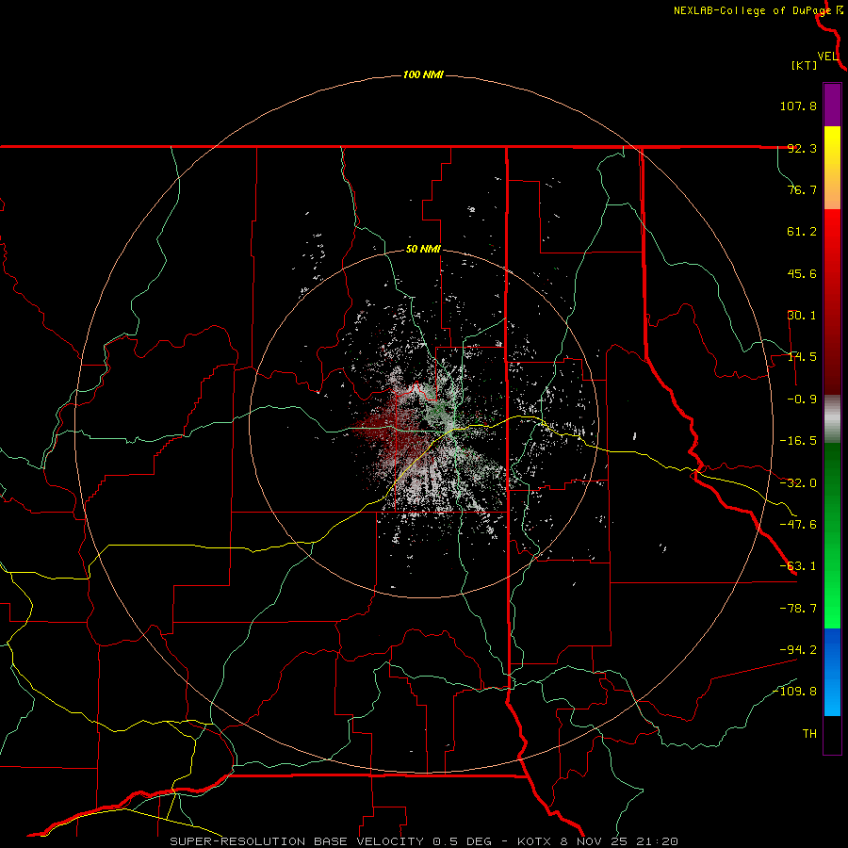This screenshot has height=848, width=848.
Task: Click the gray near-zero segment of color bar
Action: click(x=832, y=419)
